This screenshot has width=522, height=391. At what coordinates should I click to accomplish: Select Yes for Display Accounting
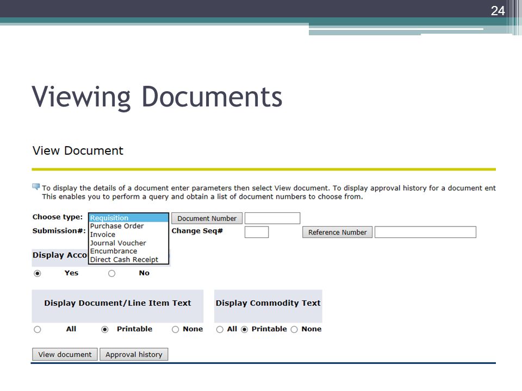pyautogui.click(x=38, y=273)
